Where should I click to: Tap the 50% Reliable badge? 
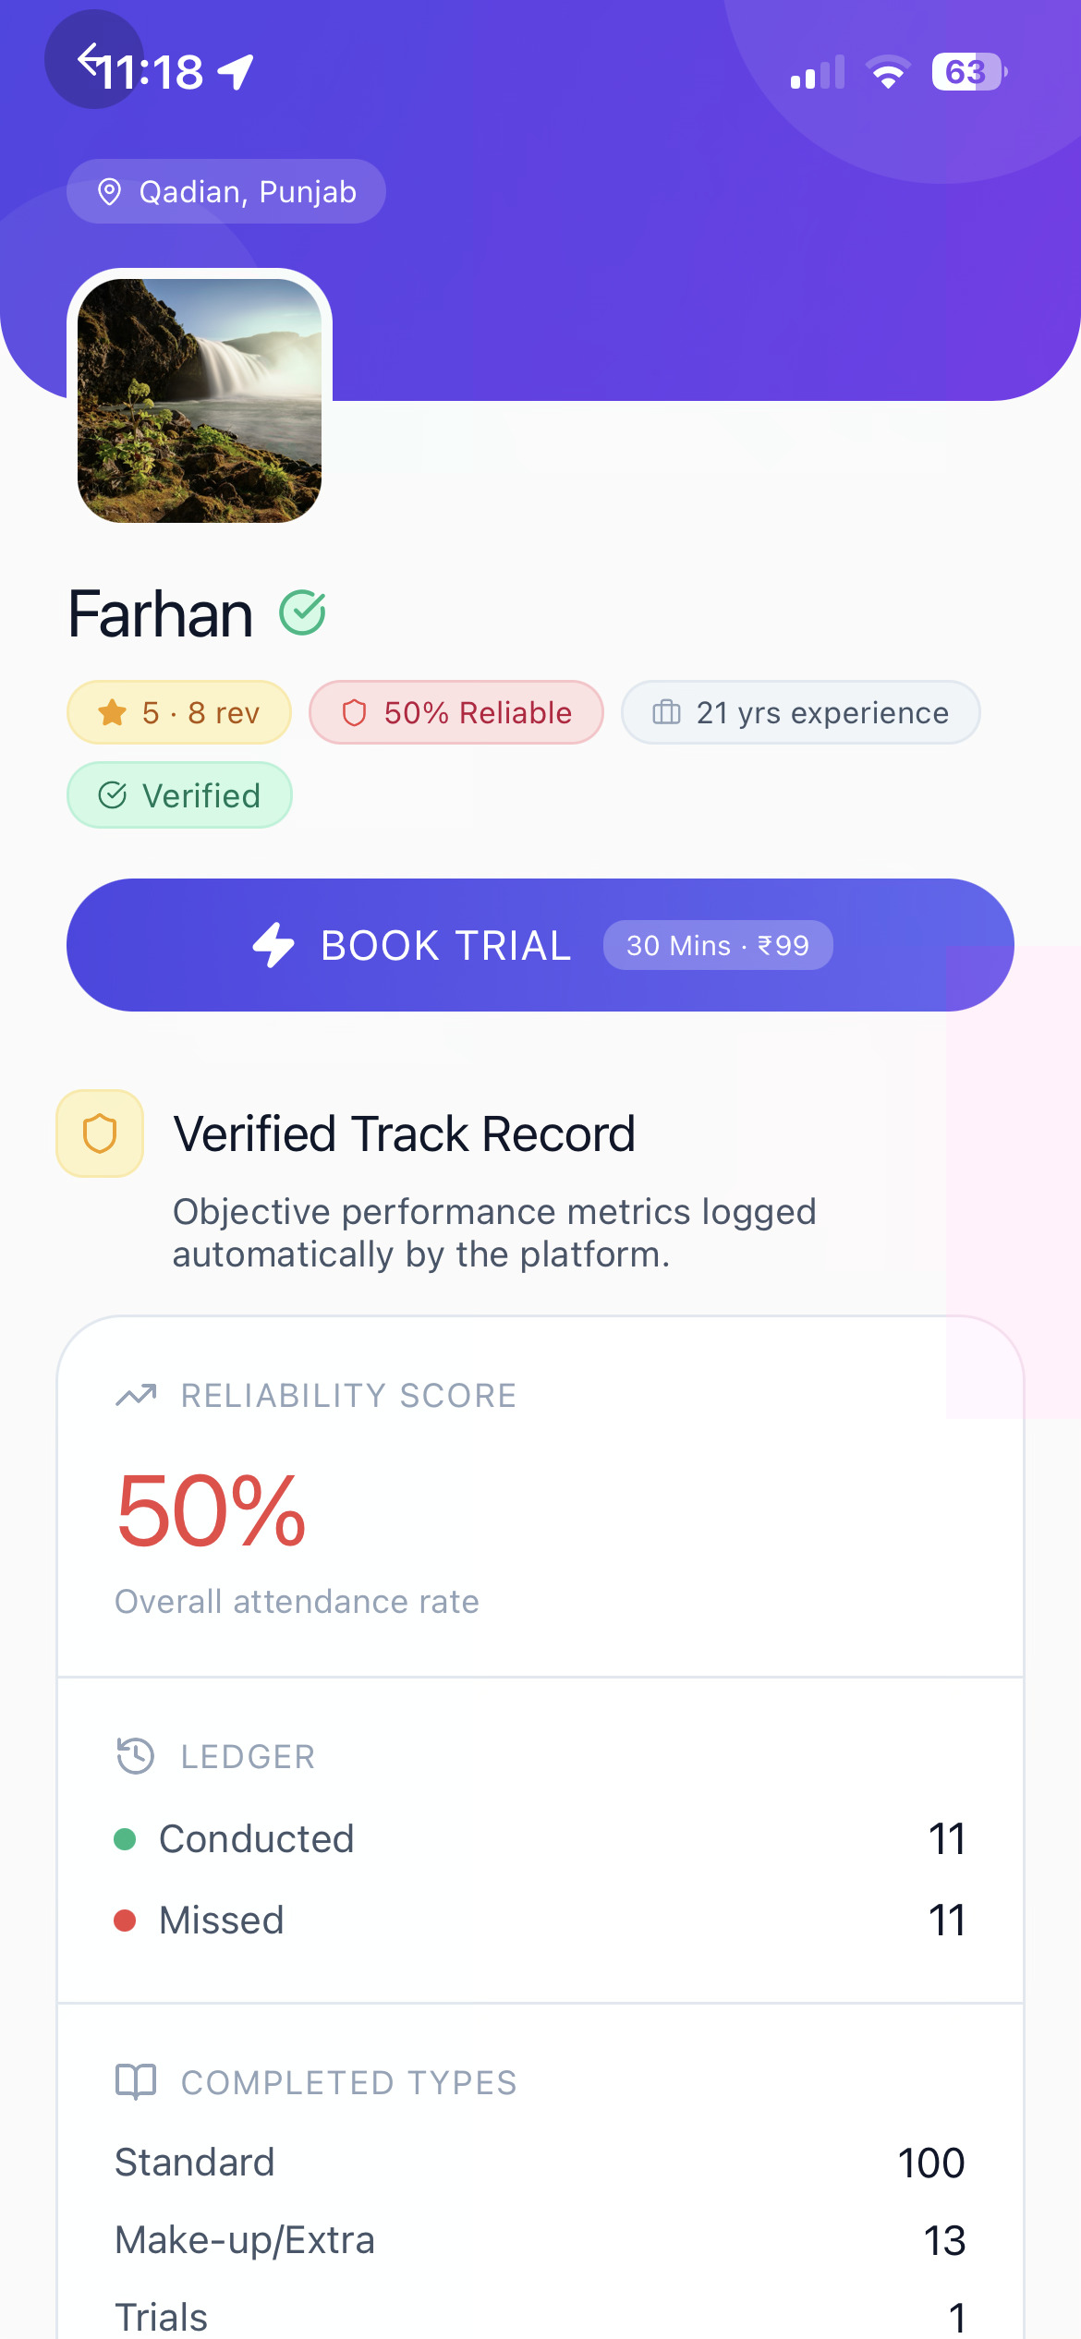pyautogui.click(x=456, y=712)
